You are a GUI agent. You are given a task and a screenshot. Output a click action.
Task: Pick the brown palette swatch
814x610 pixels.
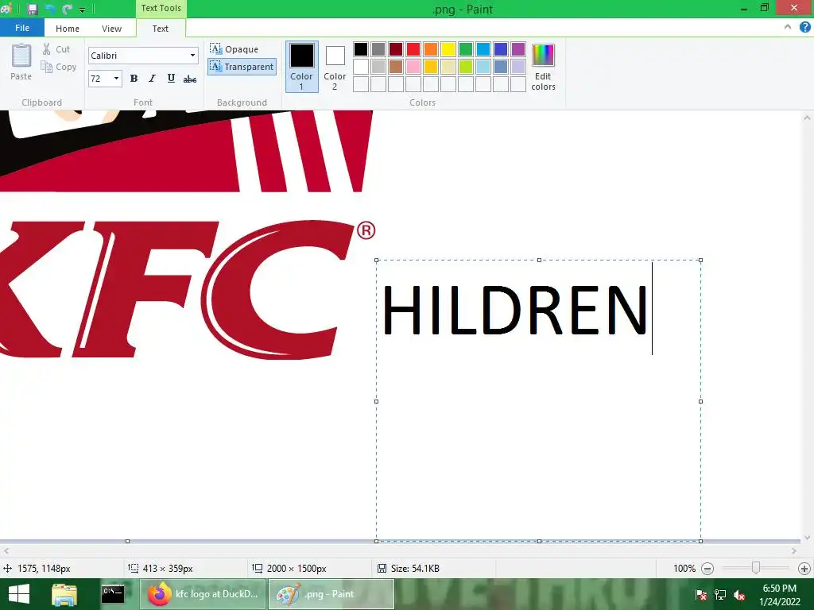396,67
